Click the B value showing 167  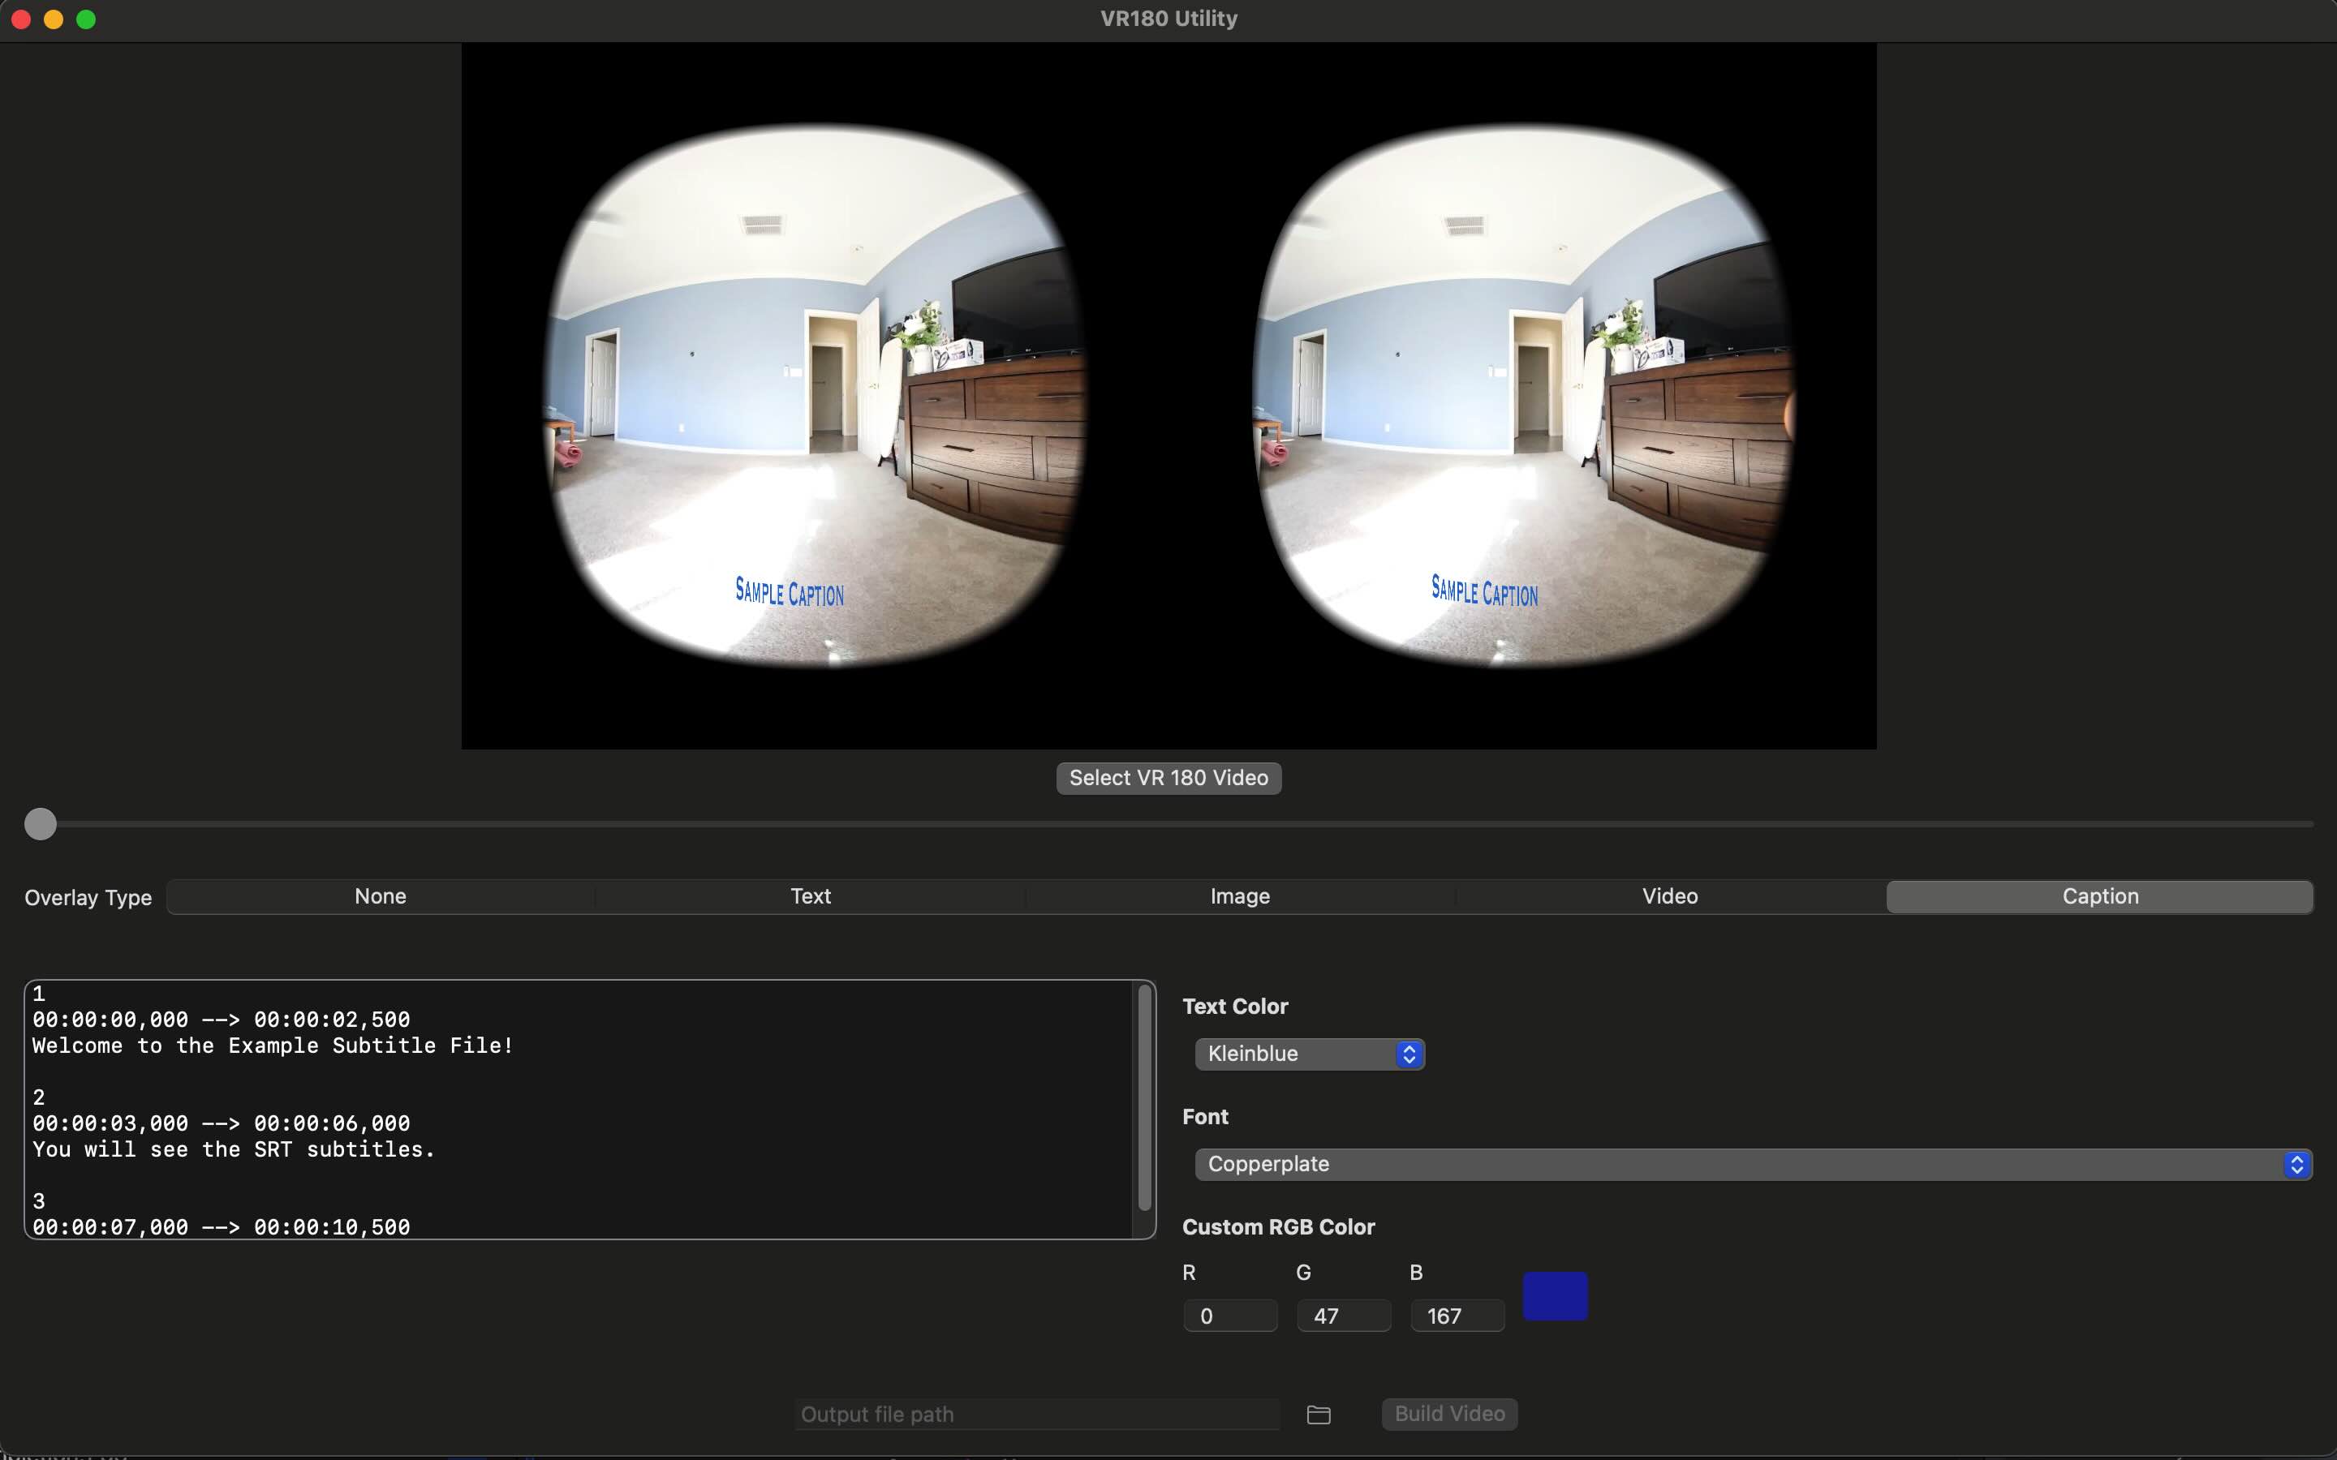pyautogui.click(x=1457, y=1315)
